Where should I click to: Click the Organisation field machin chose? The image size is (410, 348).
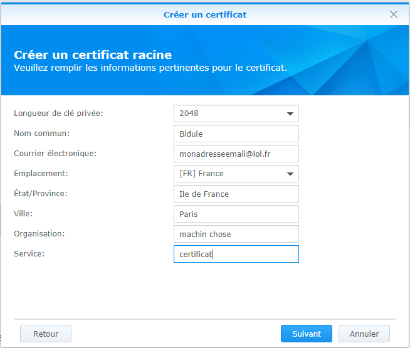click(236, 234)
